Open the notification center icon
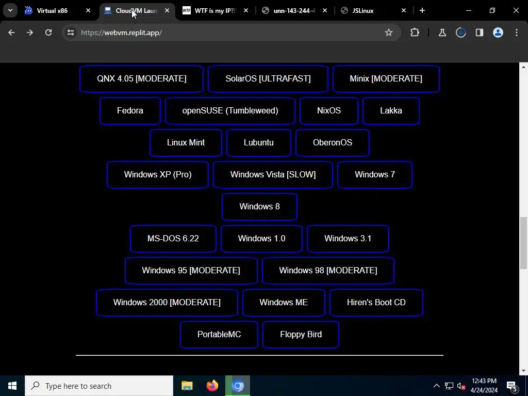 click(512, 386)
